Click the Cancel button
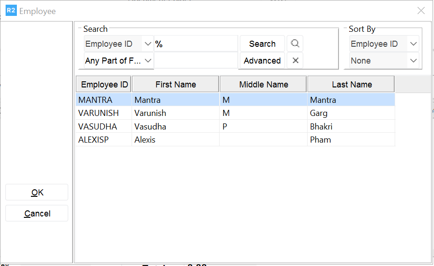This screenshot has height=266, width=434. pos(37,214)
